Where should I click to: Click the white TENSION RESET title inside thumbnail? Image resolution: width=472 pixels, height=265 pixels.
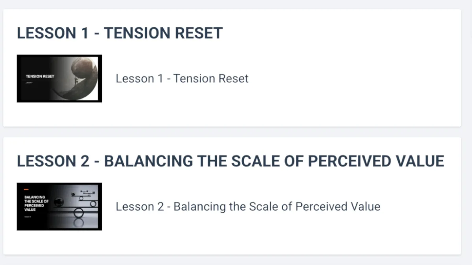[x=40, y=76]
